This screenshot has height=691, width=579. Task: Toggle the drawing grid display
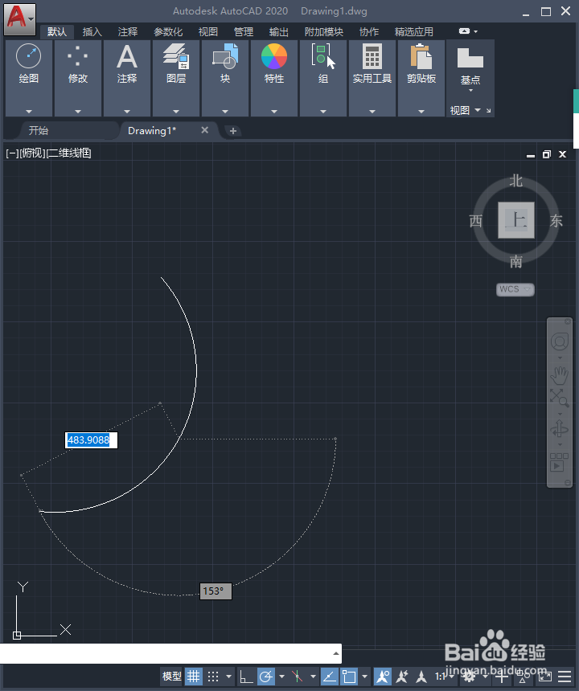coord(193,676)
